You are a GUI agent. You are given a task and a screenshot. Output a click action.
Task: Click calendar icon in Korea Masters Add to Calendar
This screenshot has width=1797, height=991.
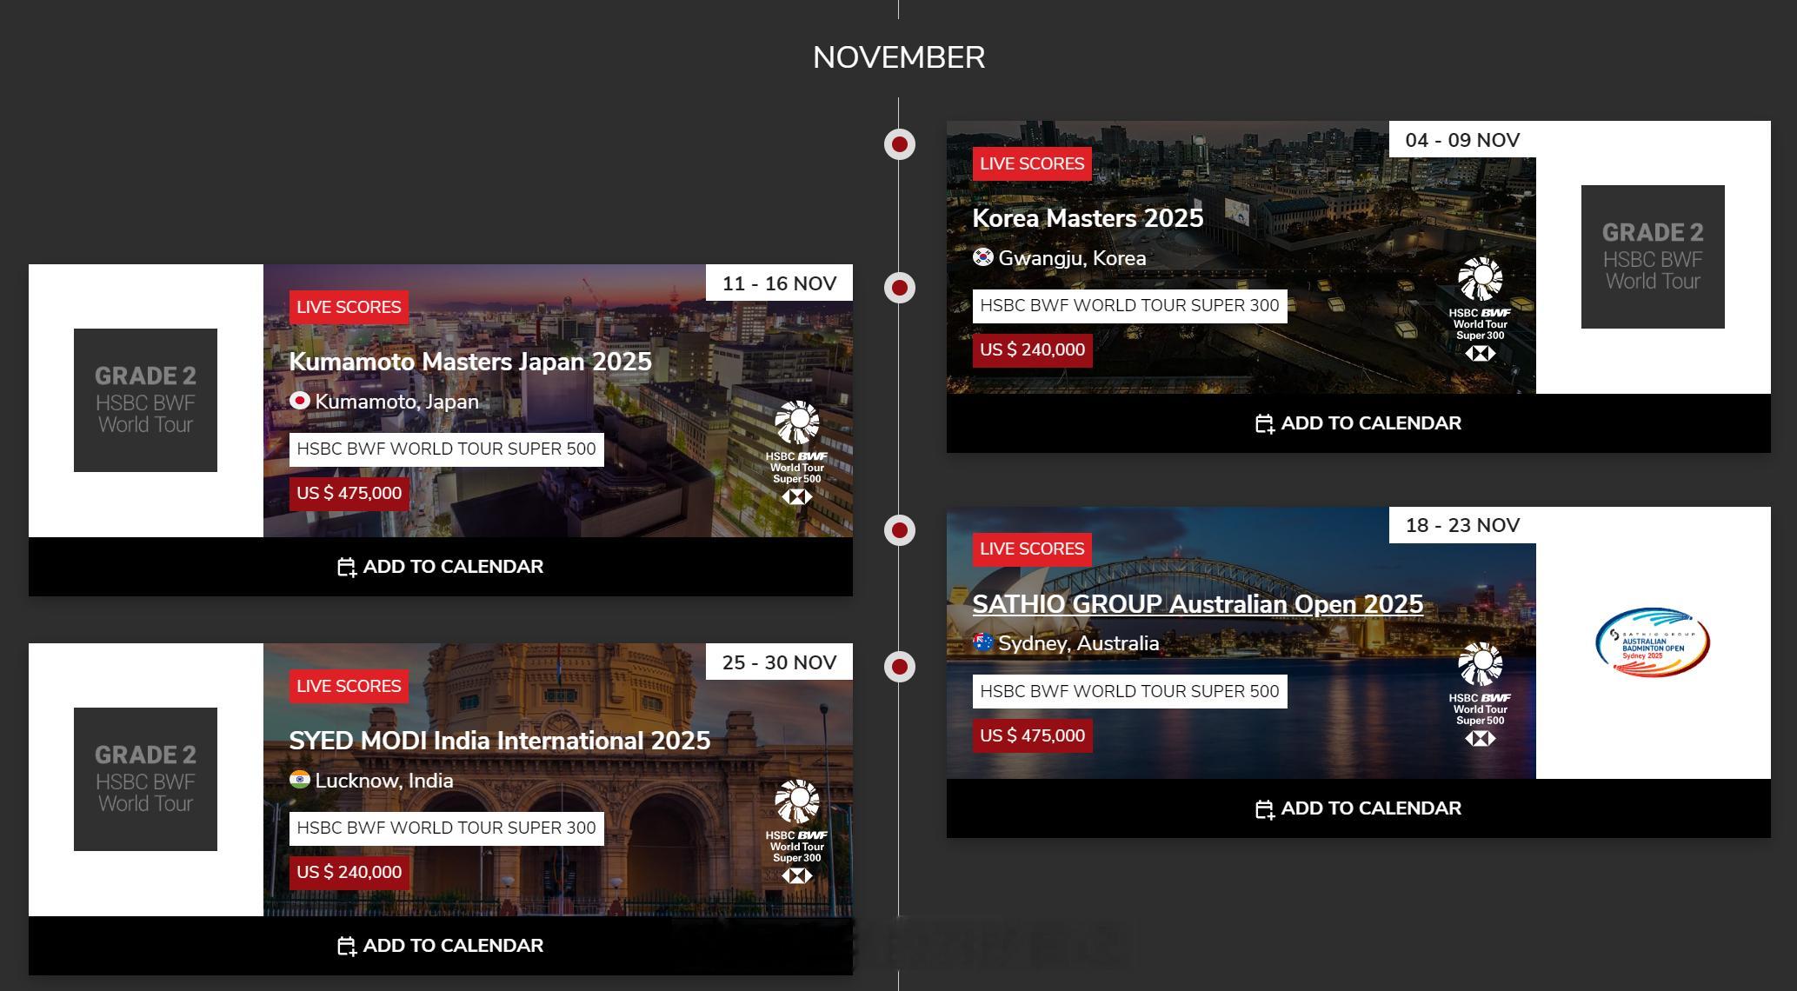click(x=1265, y=423)
